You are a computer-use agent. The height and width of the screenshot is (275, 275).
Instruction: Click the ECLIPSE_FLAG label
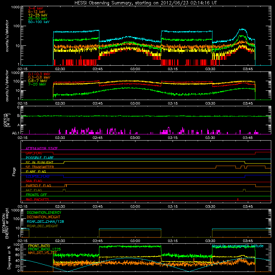tap(37, 176)
